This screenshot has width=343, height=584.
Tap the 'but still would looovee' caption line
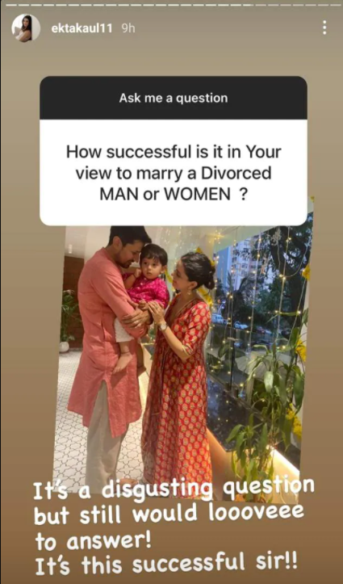tap(169, 515)
